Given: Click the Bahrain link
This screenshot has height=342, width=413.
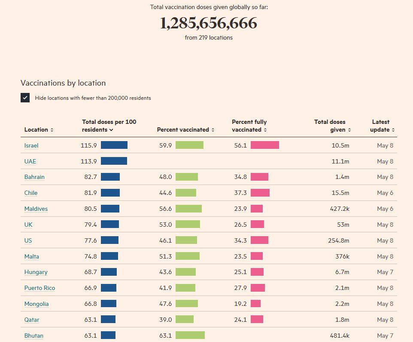Looking at the screenshot, I should (34, 177).
